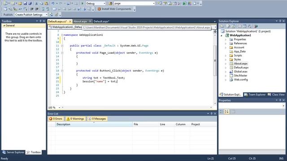287x161 pixels.
Task: Click the publish icon next to Create Publish Settings
Action: (x=51, y=15)
